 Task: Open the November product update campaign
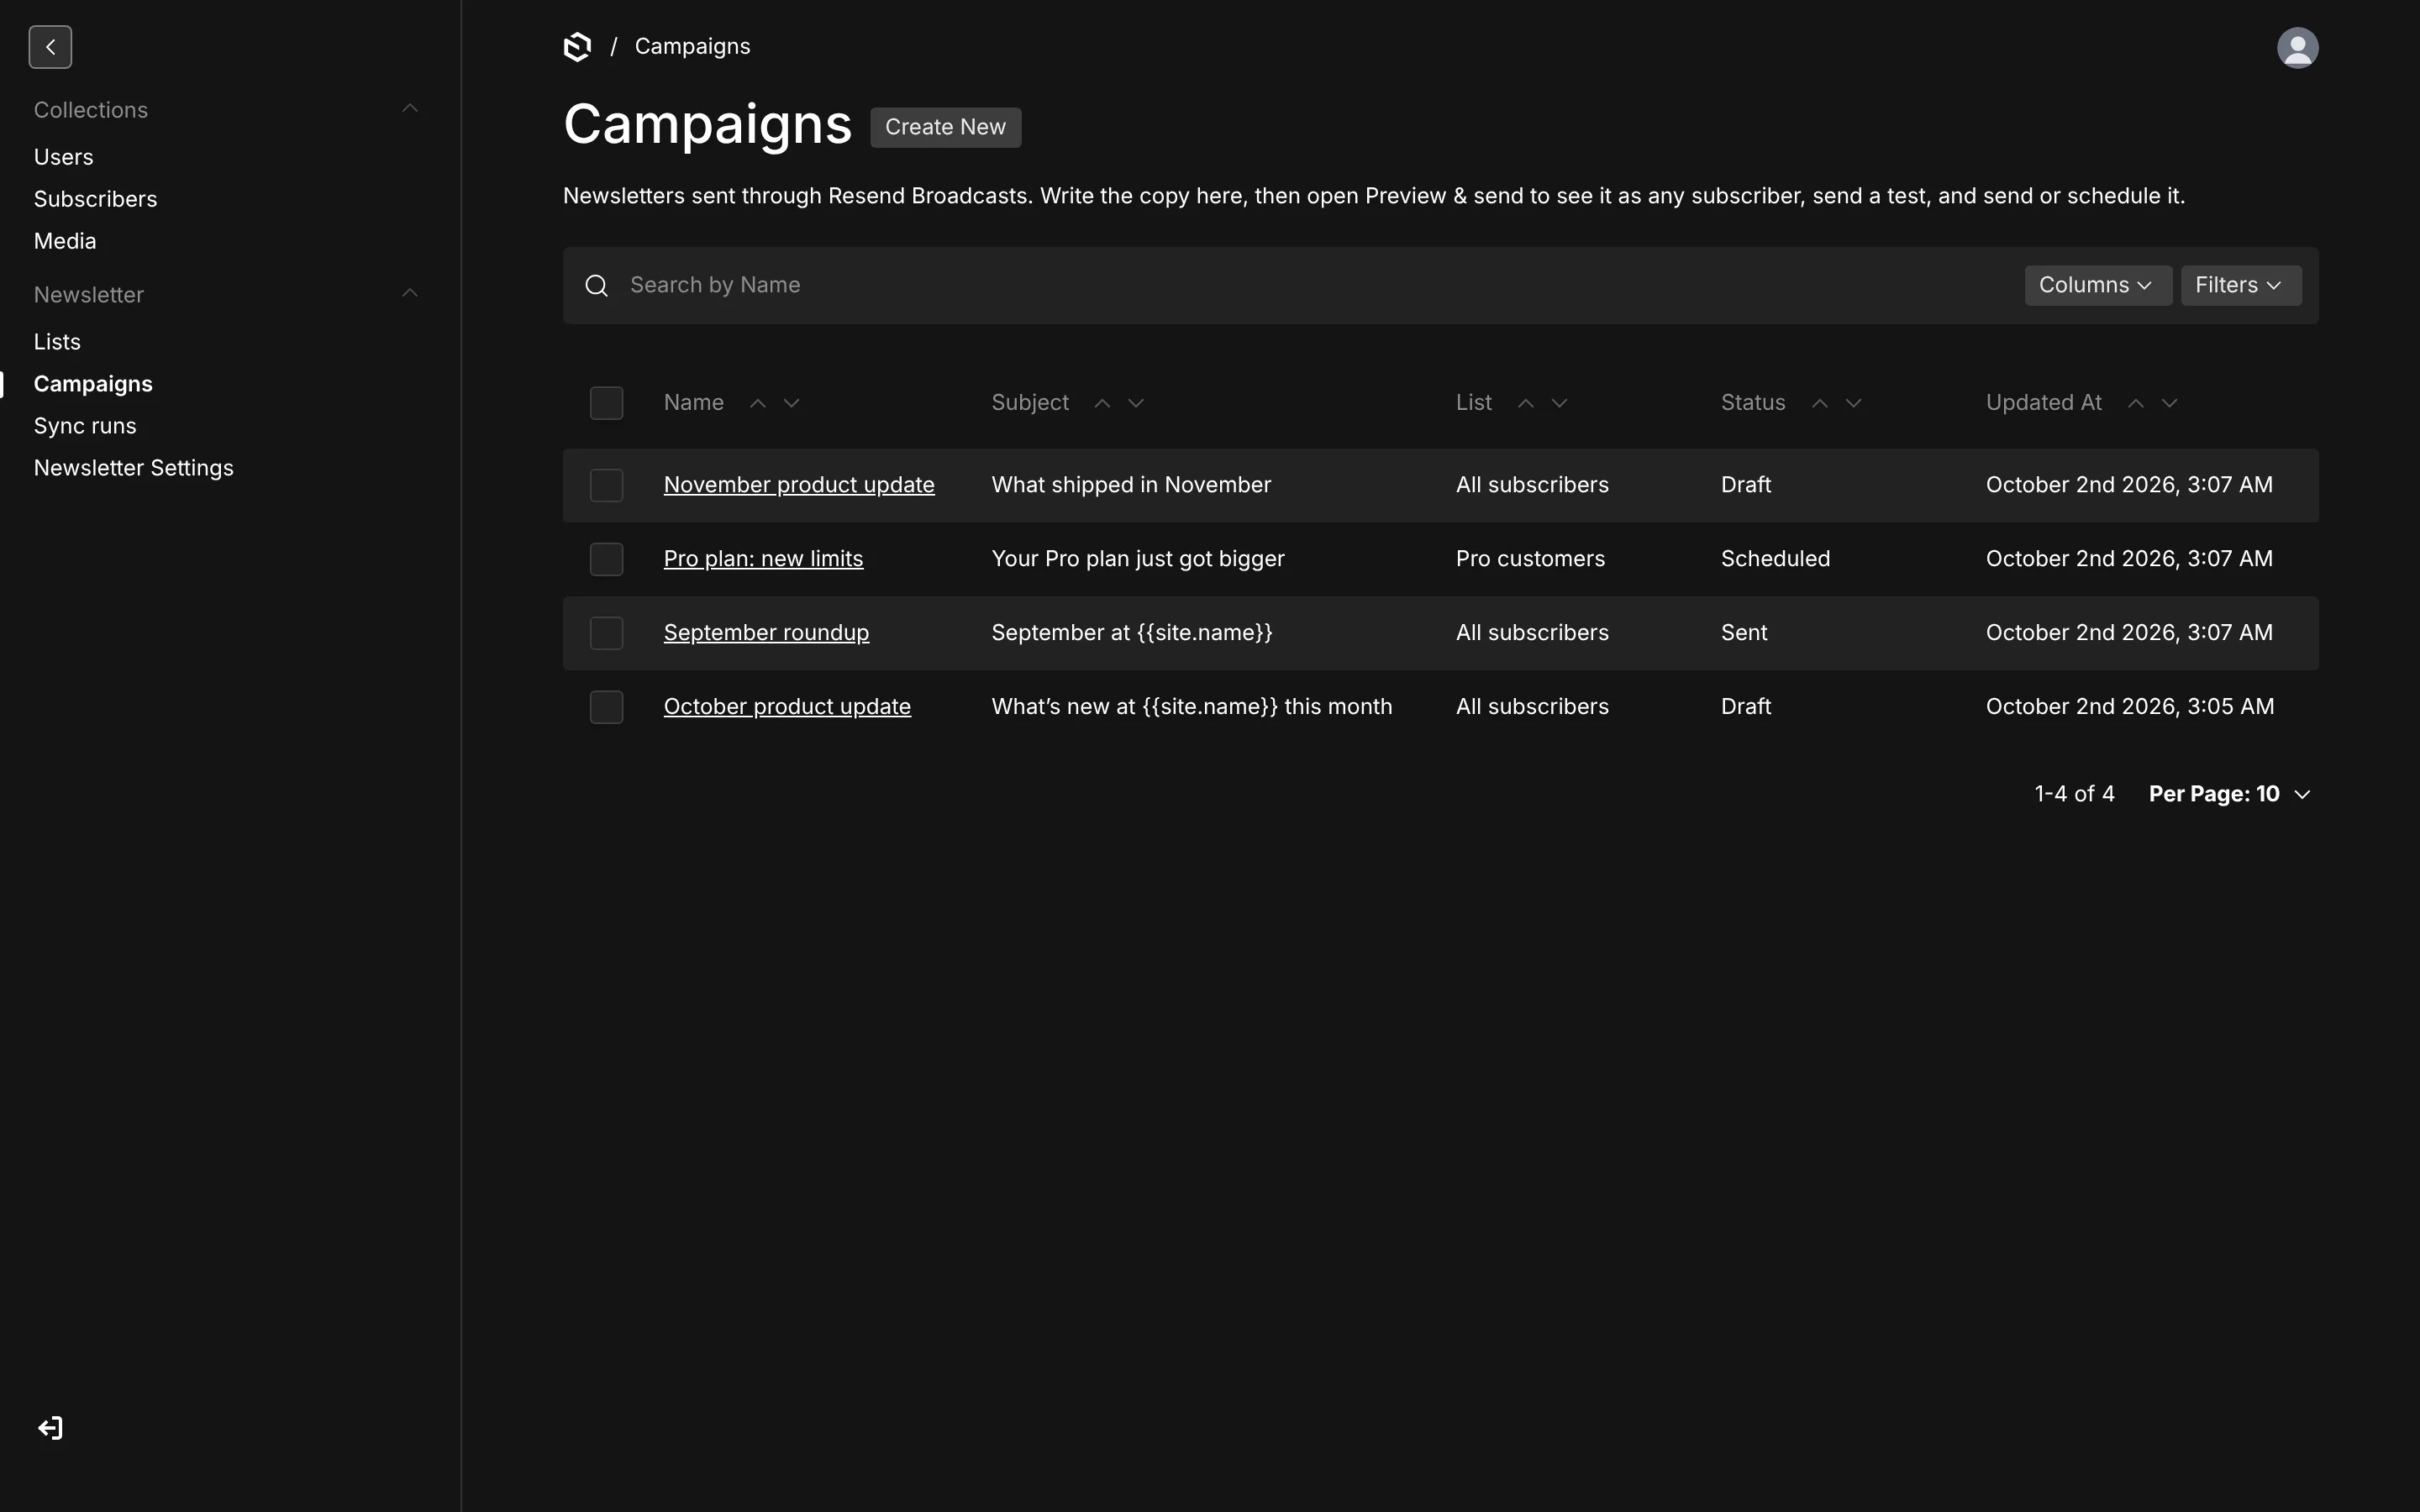tap(799, 485)
